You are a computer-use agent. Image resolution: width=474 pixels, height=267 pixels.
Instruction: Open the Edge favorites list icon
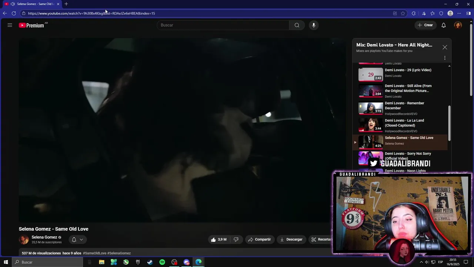pos(433,13)
